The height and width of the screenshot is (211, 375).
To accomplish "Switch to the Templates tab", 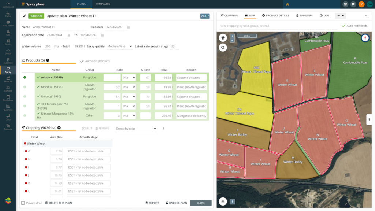I will click(x=103, y=4).
